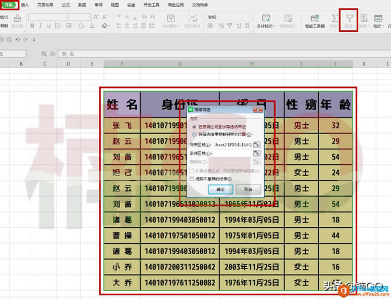Click the decrease font size icon
This screenshot has height=300, width=391.
105,17
